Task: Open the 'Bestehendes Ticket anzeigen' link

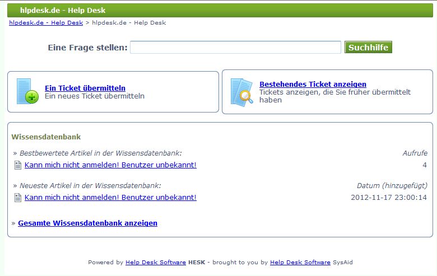Action: 313,84
